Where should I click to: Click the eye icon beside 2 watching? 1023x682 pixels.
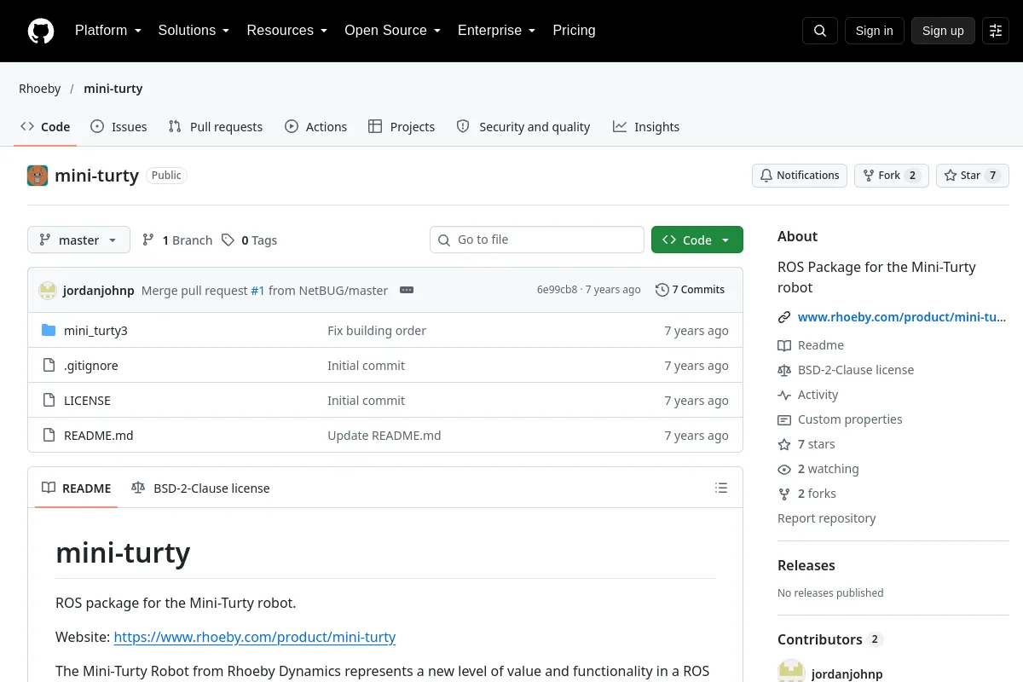pyautogui.click(x=784, y=469)
